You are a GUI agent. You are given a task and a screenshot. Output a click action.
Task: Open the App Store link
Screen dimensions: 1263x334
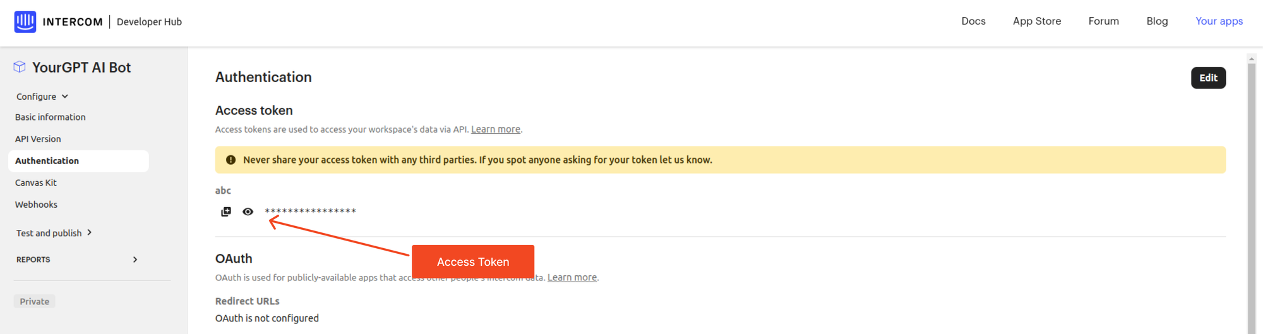click(1037, 21)
